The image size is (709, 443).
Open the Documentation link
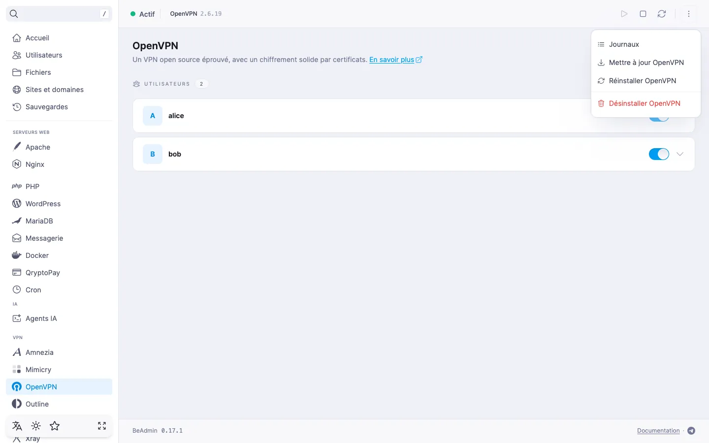[x=658, y=431]
